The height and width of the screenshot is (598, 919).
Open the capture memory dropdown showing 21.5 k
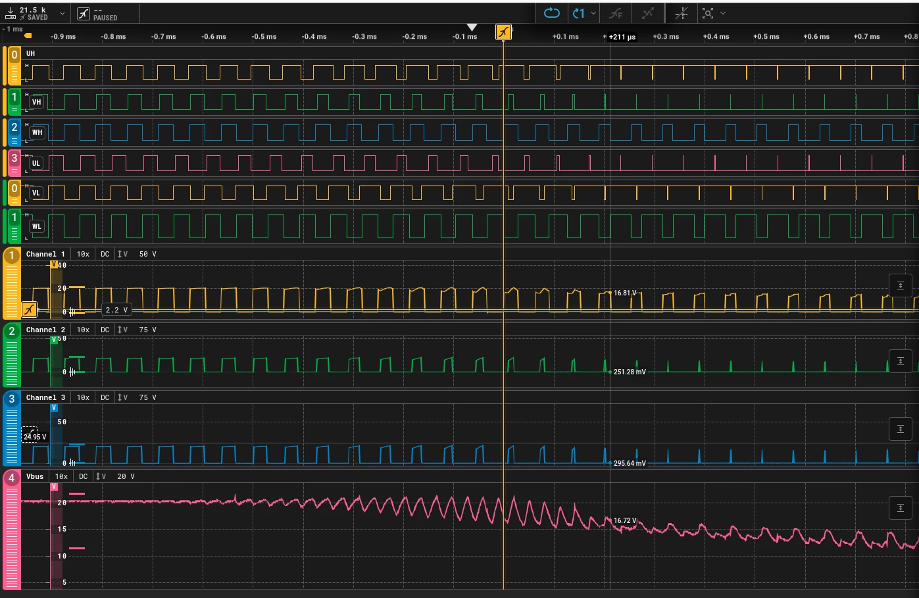coord(62,13)
